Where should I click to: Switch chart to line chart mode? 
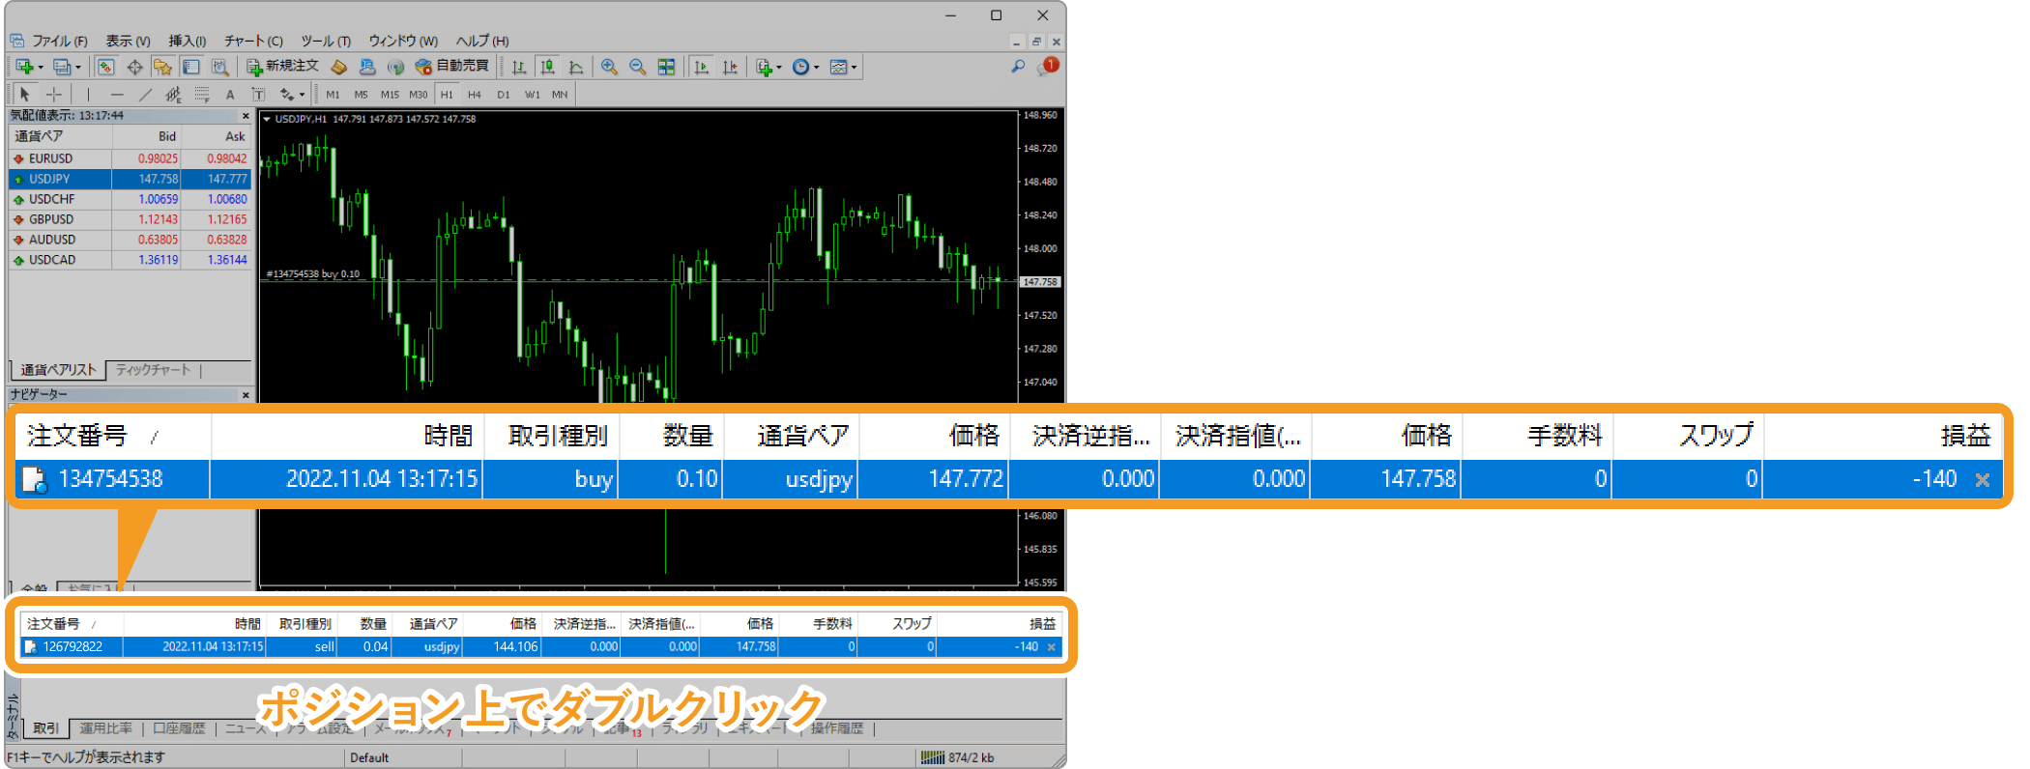pyautogui.click(x=576, y=67)
